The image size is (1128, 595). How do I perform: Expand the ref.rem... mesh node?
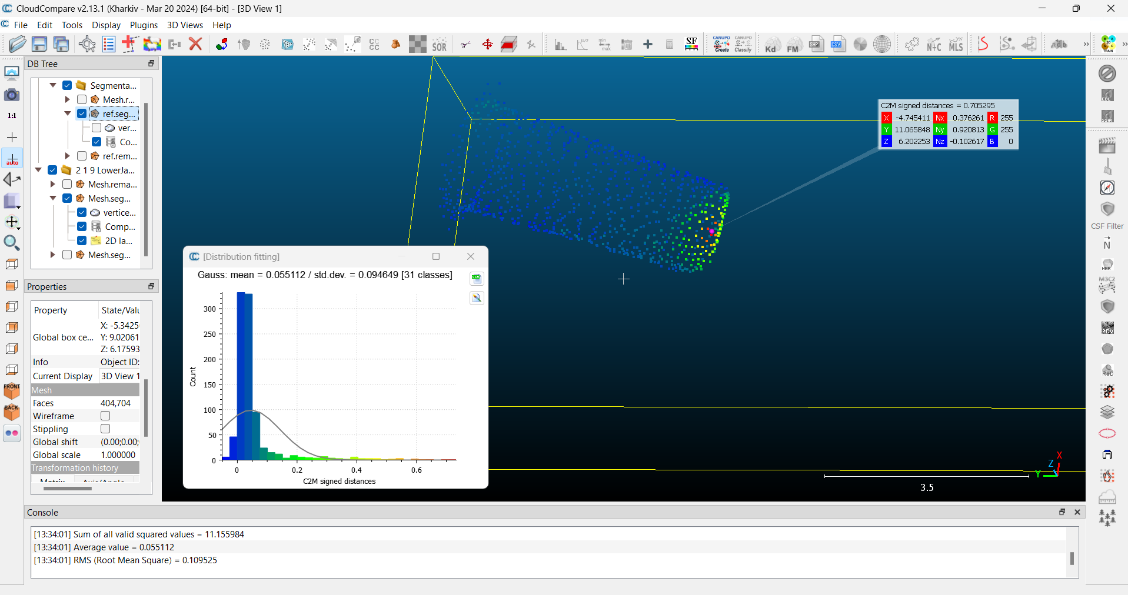coord(67,156)
